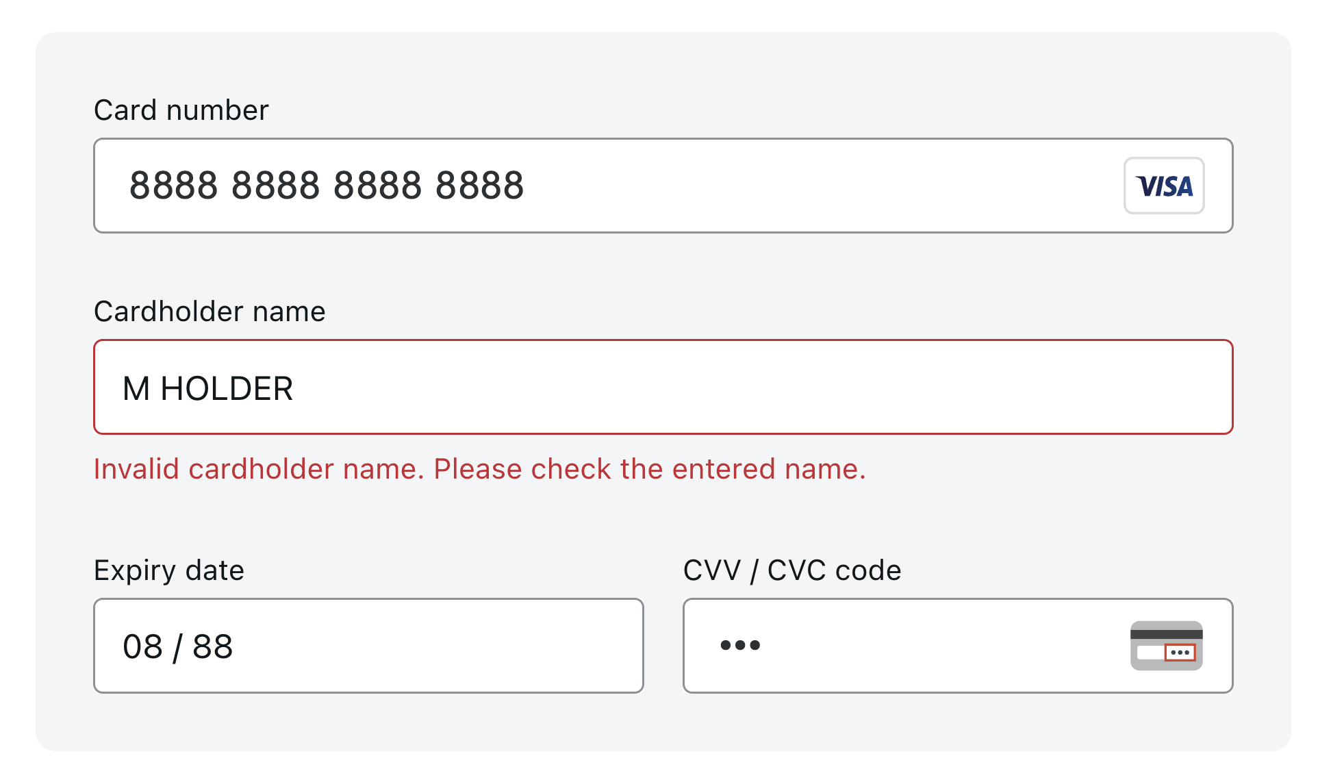Click the letter M in cardholder name
This screenshot has height=782, width=1331.
pyautogui.click(x=136, y=389)
